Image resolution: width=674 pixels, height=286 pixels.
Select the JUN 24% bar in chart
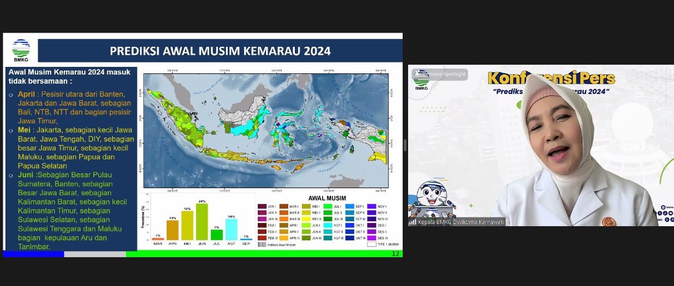[202, 222]
